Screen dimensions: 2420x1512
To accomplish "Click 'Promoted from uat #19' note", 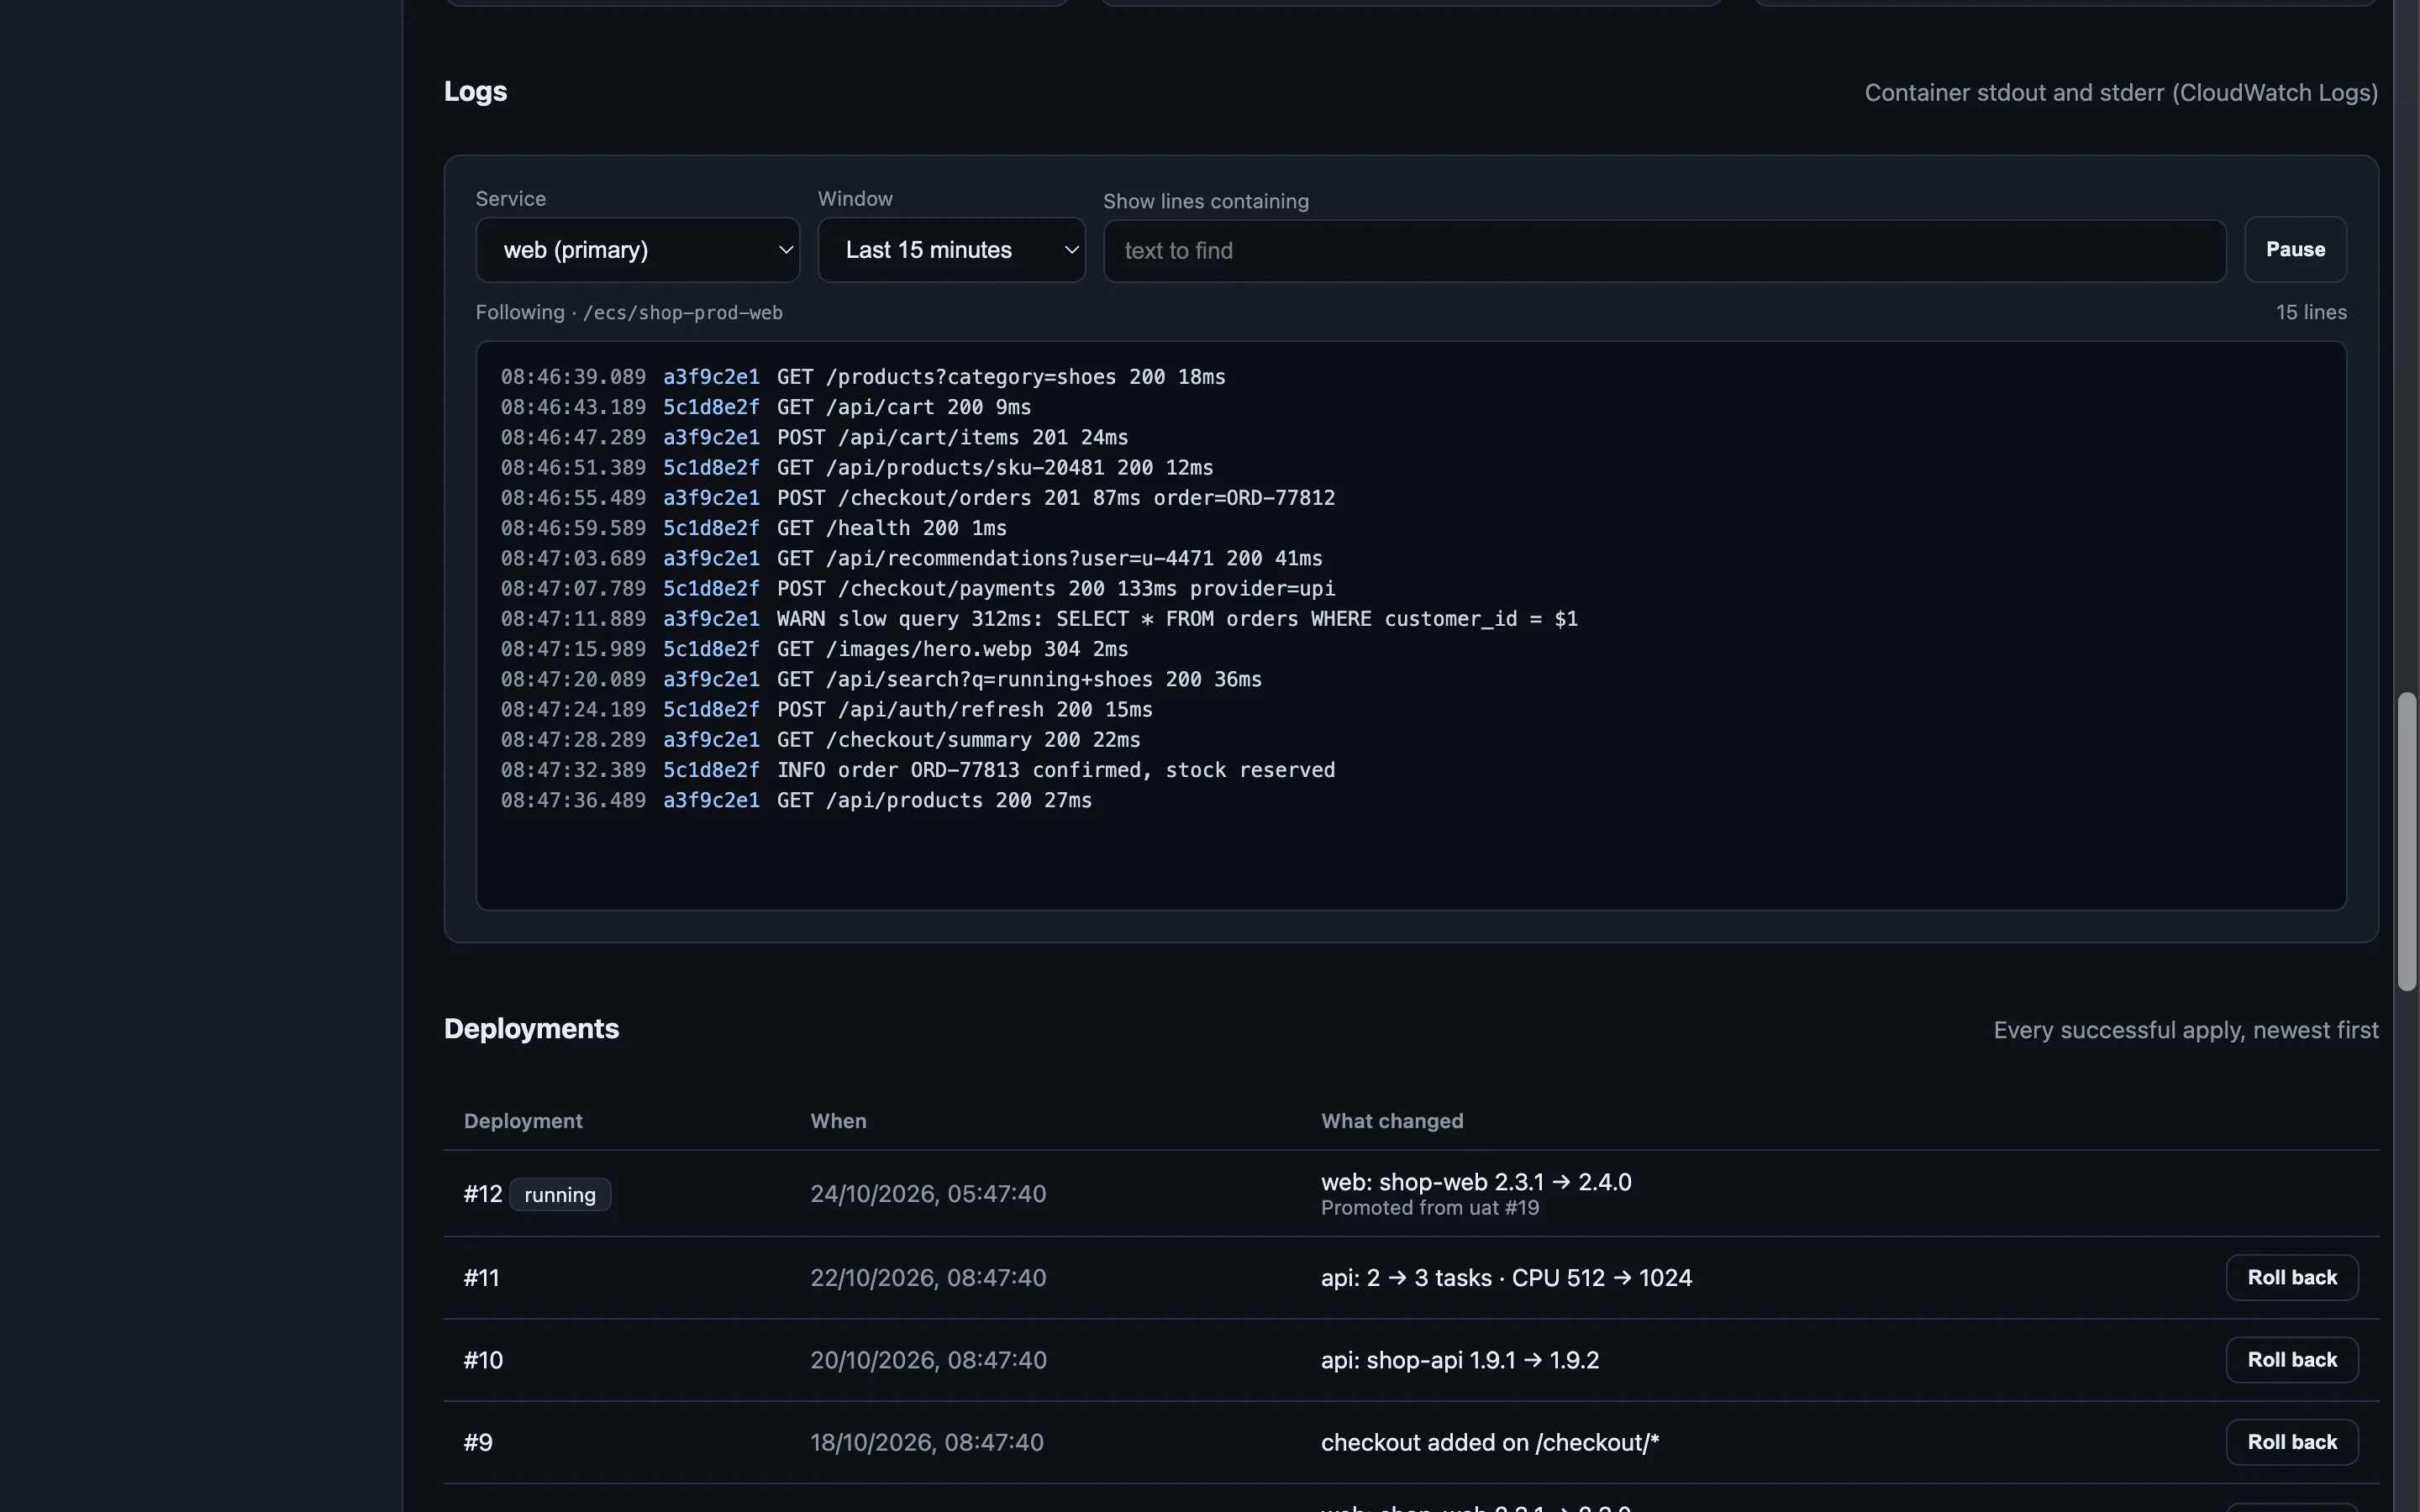I will [x=1430, y=1208].
